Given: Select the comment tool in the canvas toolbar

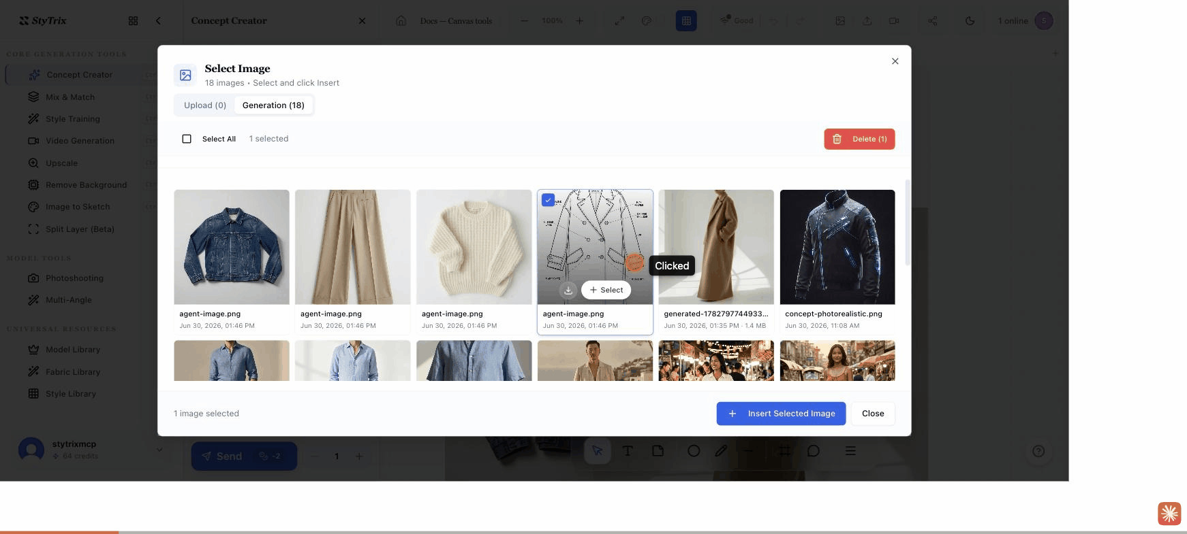Looking at the screenshot, I should (814, 451).
